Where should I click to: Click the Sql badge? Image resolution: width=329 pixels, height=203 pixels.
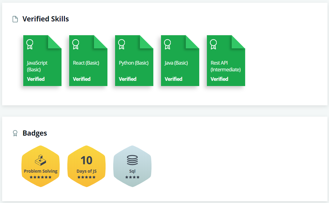[x=132, y=166]
